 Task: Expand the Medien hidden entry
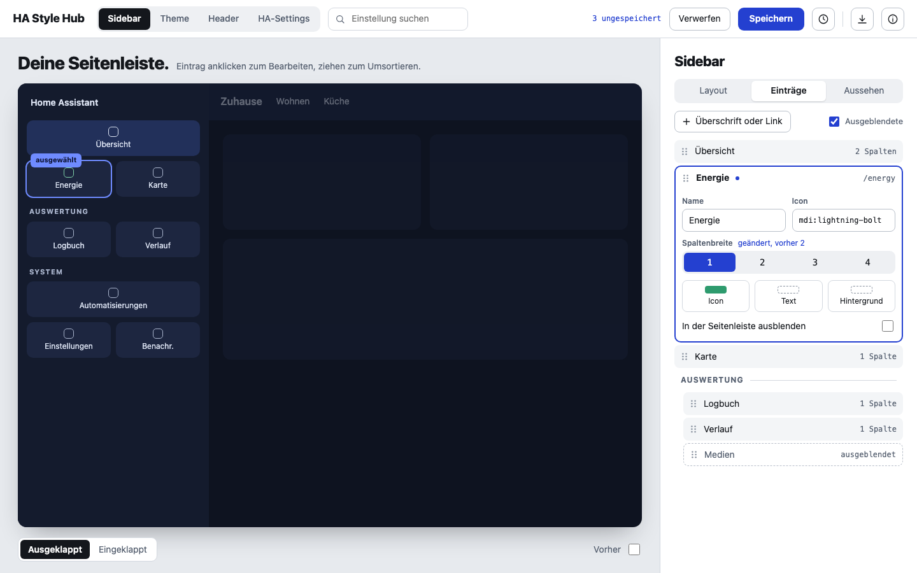tap(793, 455)
